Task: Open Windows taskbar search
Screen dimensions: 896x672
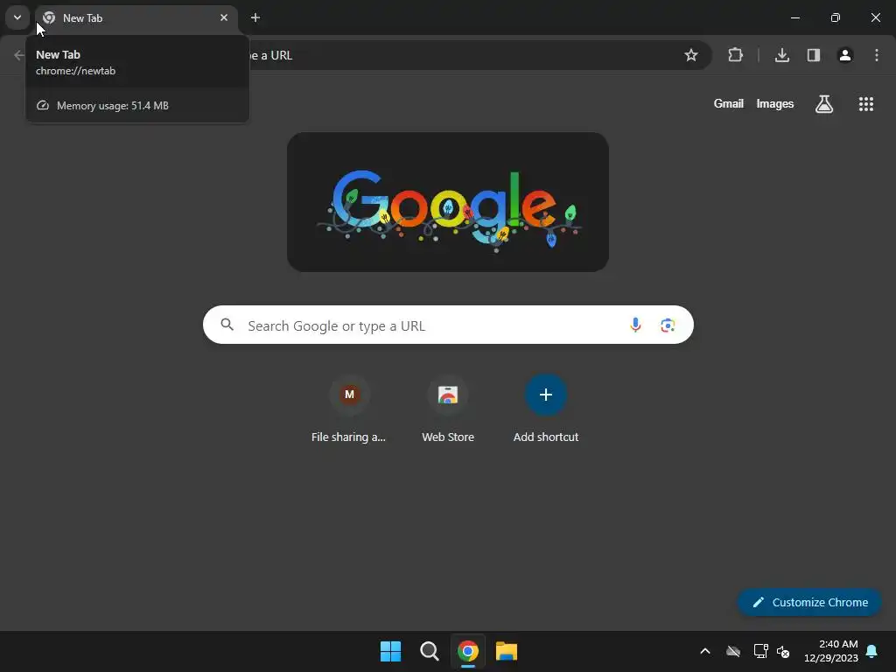Action: (x=429, y=651)
